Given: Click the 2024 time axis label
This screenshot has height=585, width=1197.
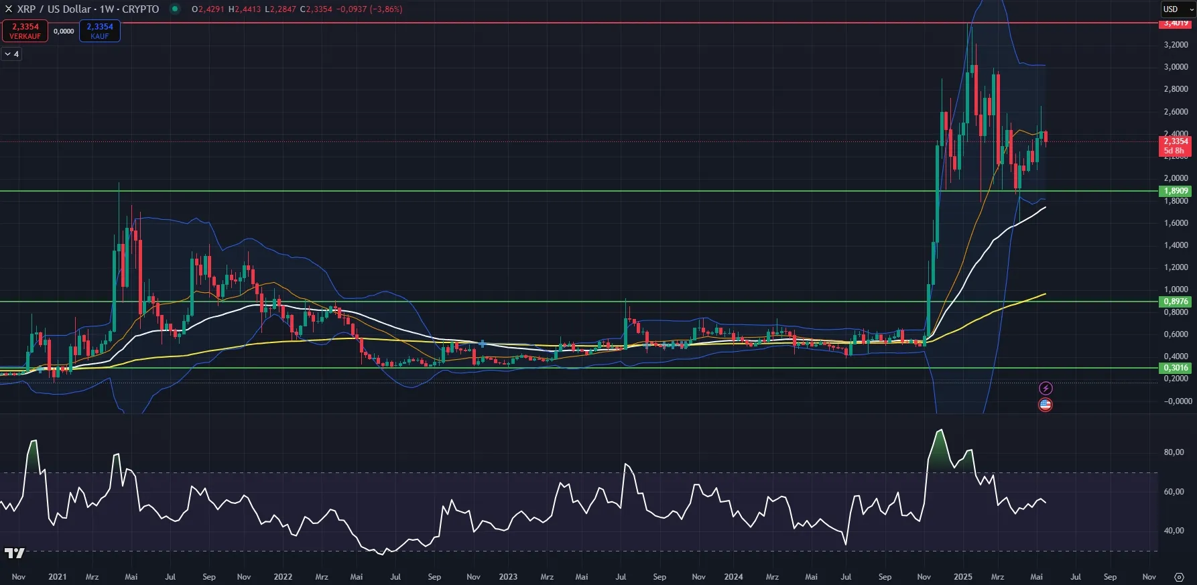Looking at the screenshot, I should [x=733, y=577].
